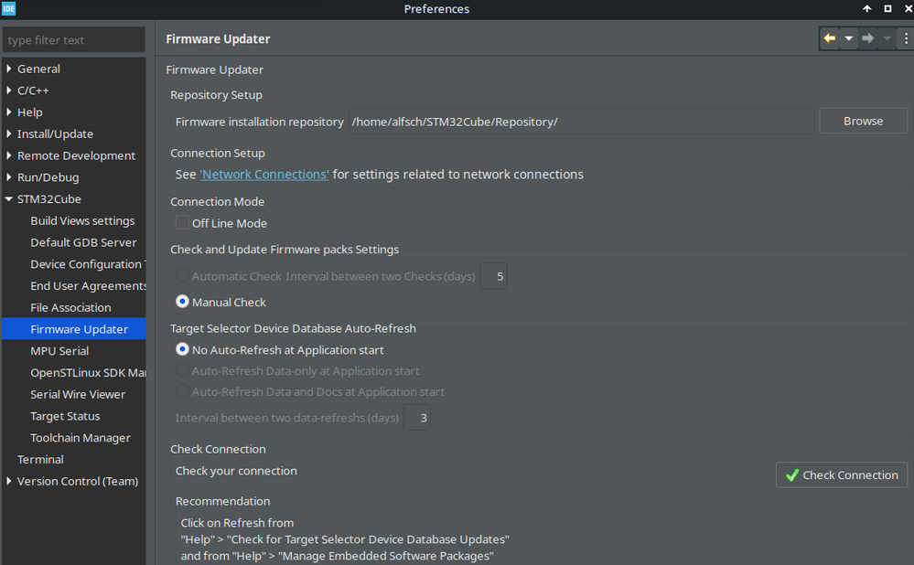Click the firmware installation repository path field
This screenshot has width=914, height=565.
tap(581, 122)
